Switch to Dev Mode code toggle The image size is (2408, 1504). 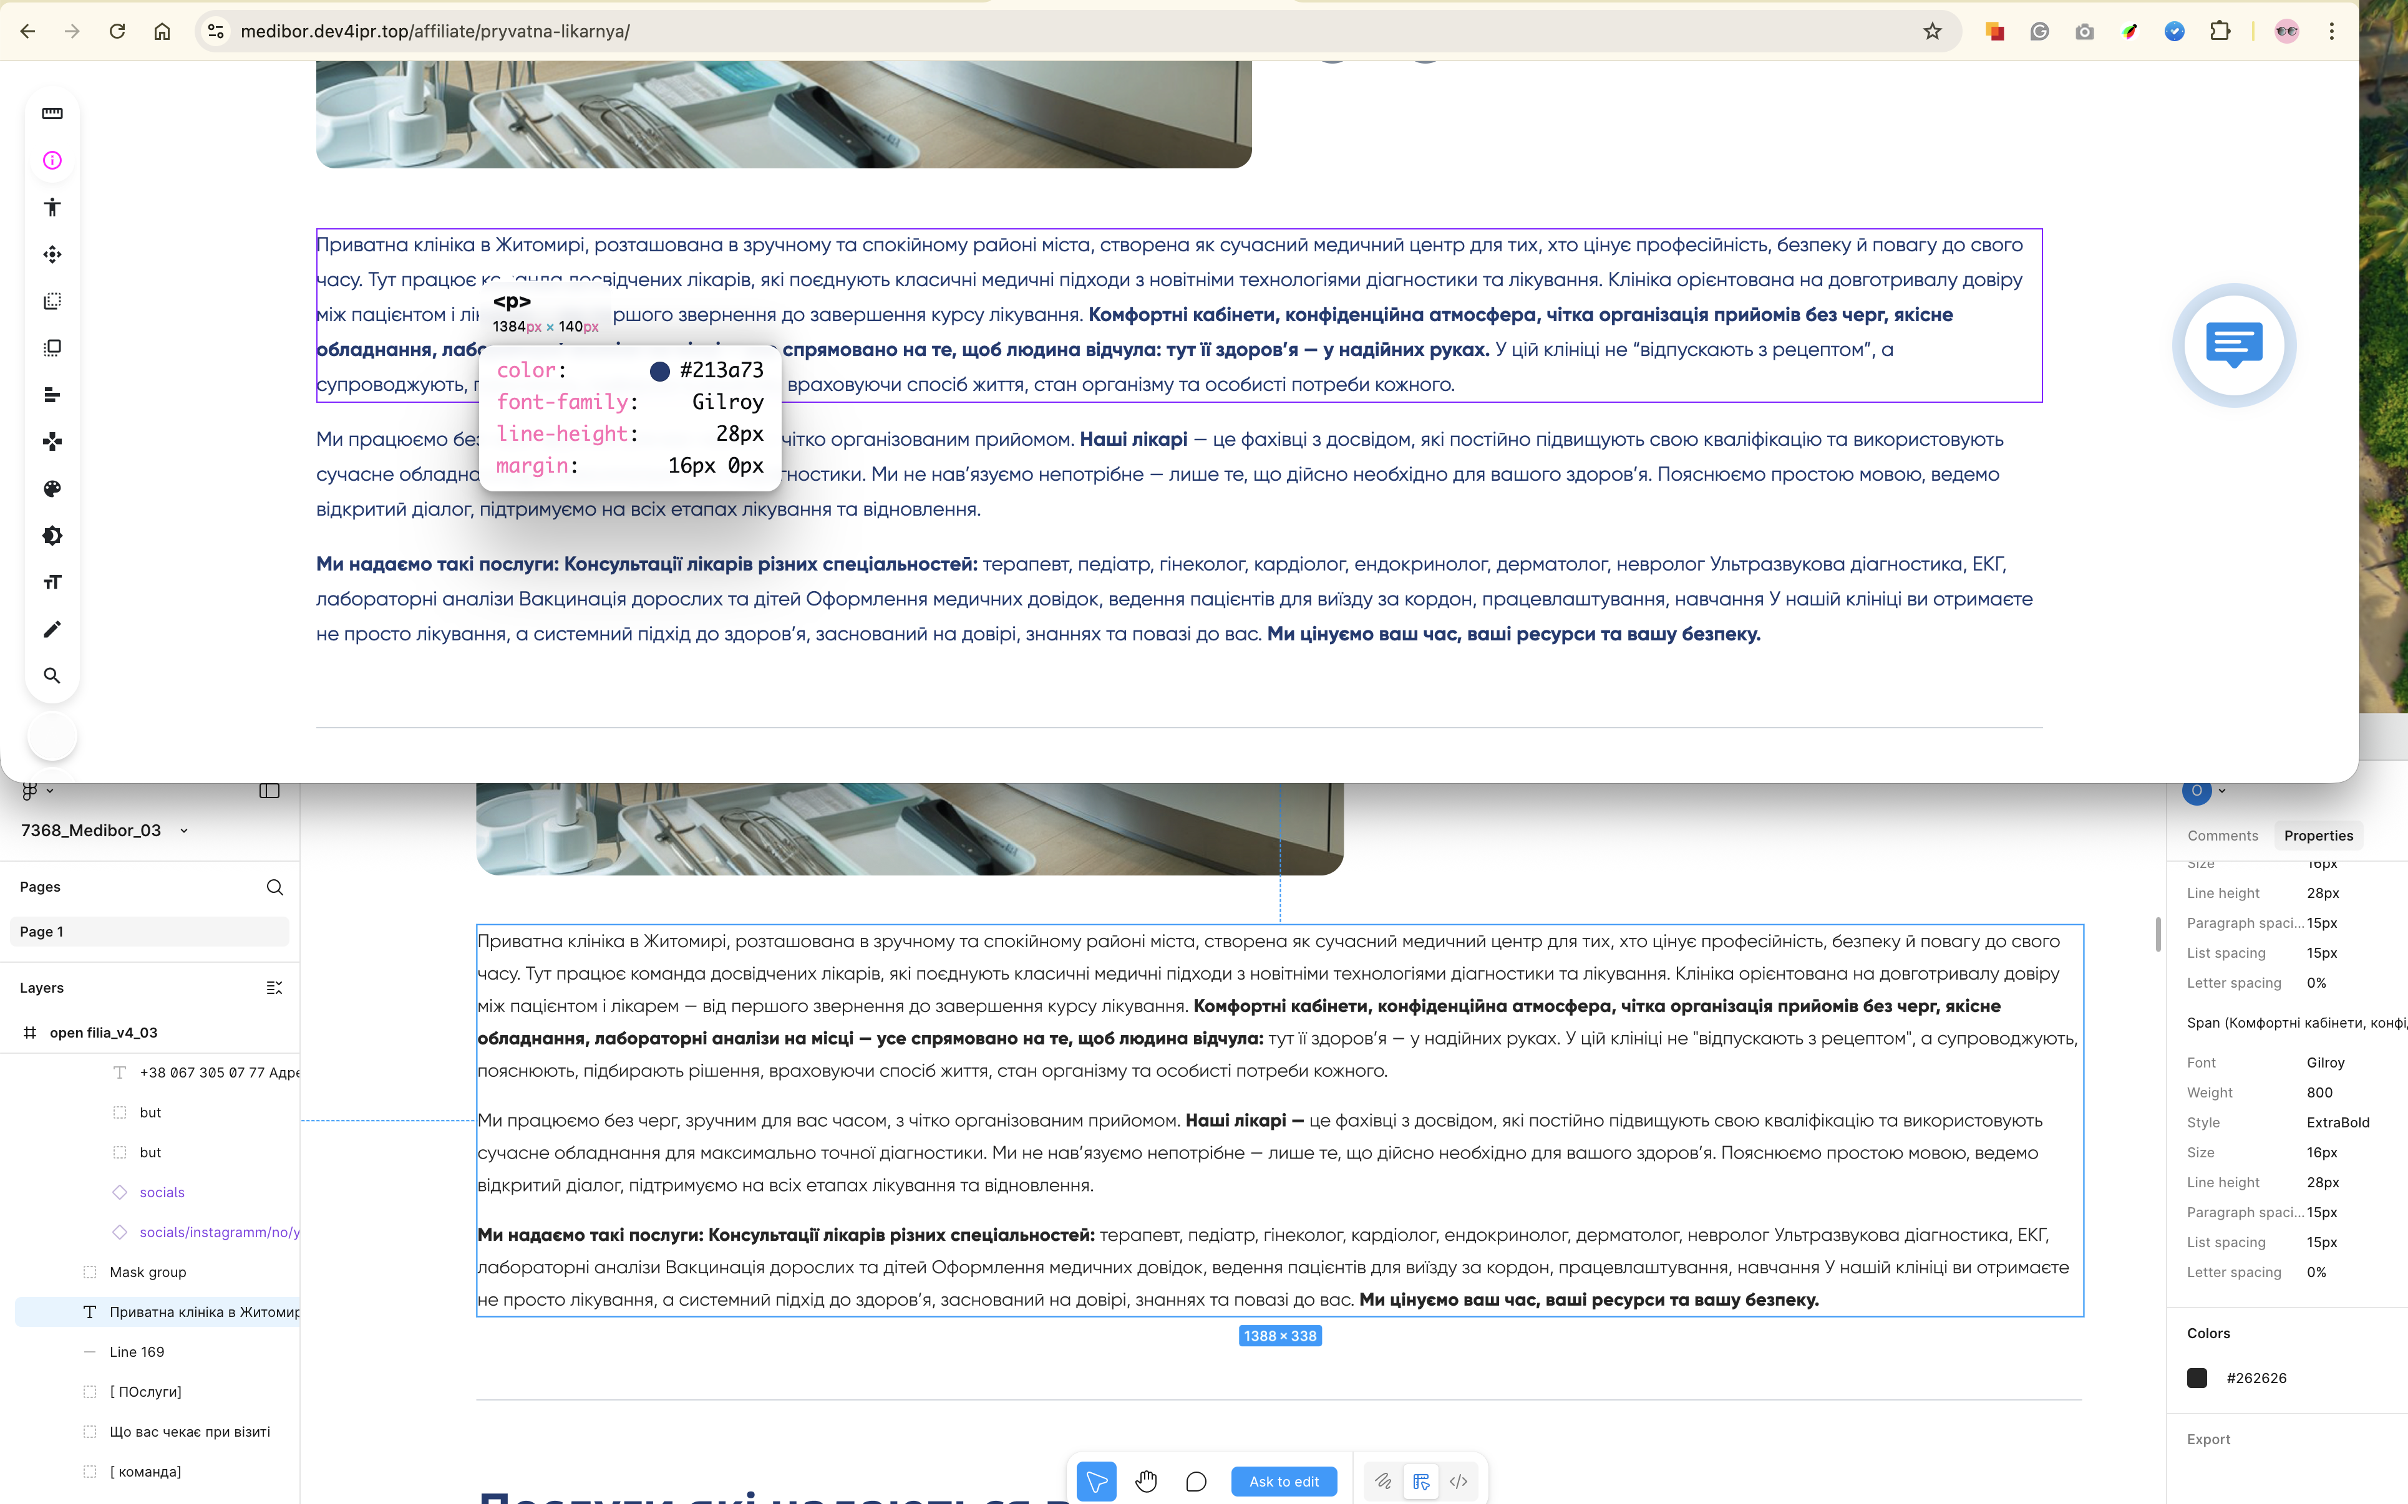tap(1459, 1481)
